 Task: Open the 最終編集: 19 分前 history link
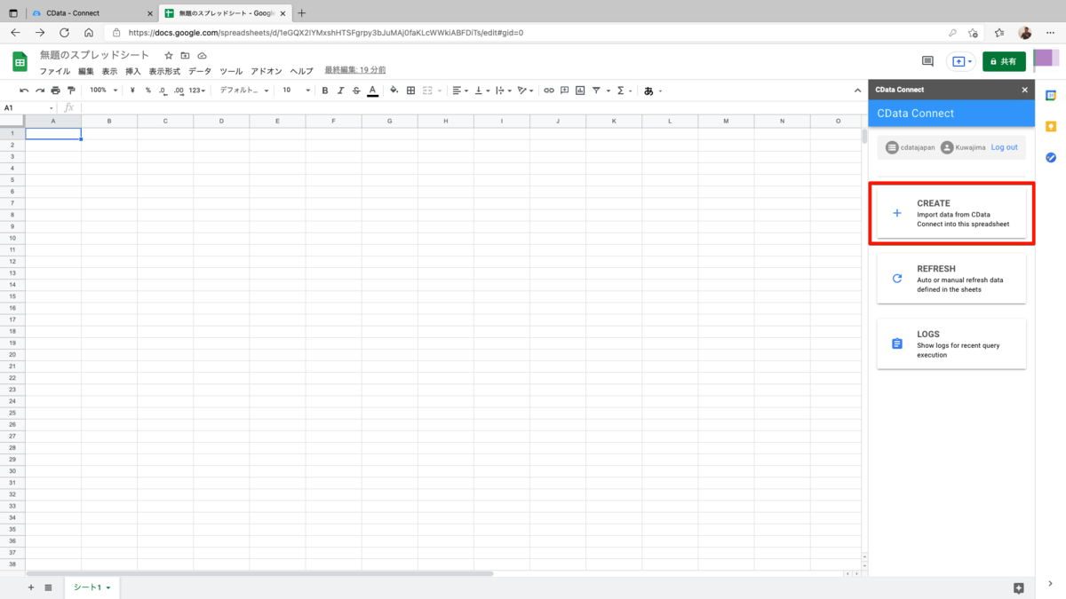355,70
